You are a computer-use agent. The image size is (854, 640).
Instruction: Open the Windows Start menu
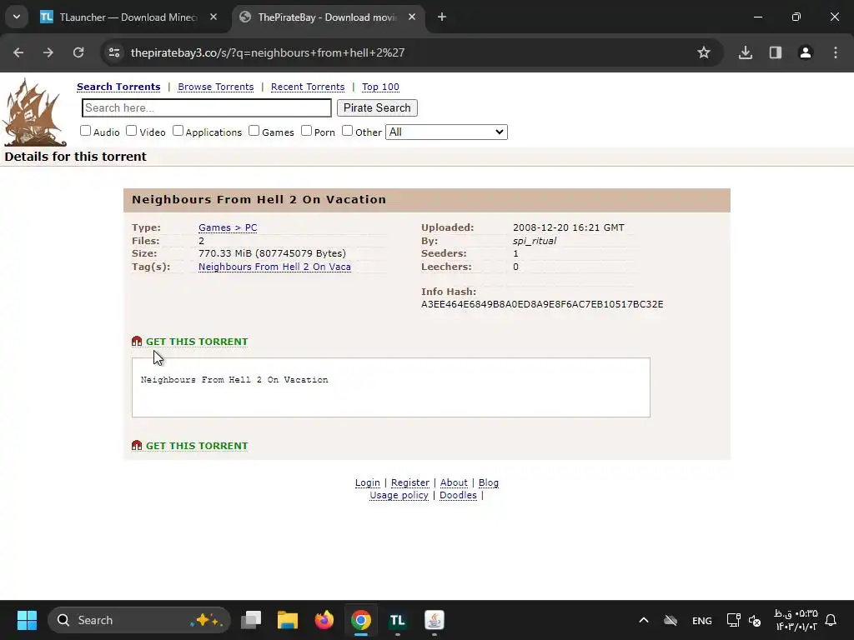pos(27,620)
